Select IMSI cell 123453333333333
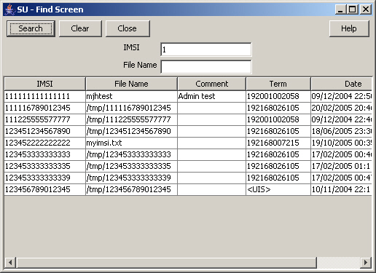Screen dimensions: 376x273 click(45, 154)
